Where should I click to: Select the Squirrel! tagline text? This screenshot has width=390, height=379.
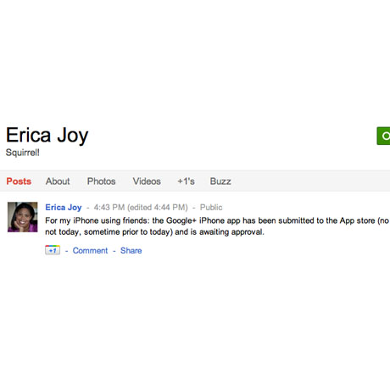click(x=23, y=153)
